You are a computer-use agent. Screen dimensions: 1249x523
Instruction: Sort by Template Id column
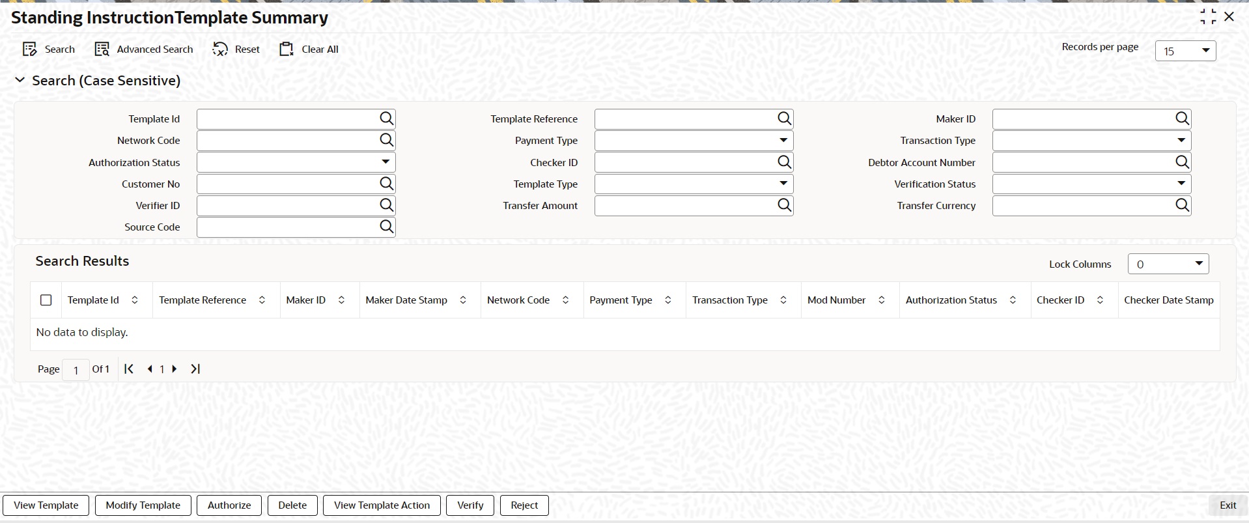pos(135,300)
